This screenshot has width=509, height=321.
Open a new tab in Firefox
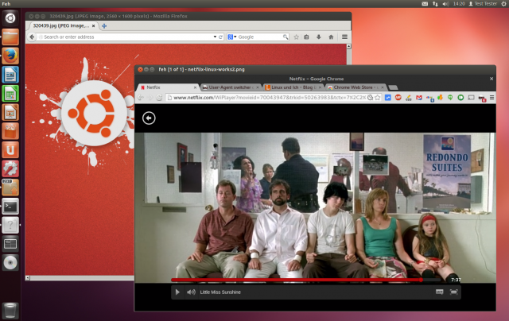104,26
